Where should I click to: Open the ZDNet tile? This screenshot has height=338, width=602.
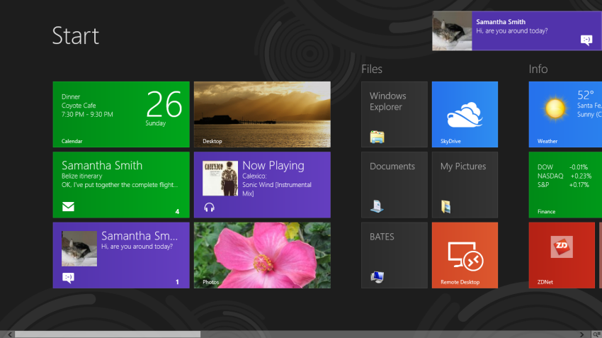562,255
